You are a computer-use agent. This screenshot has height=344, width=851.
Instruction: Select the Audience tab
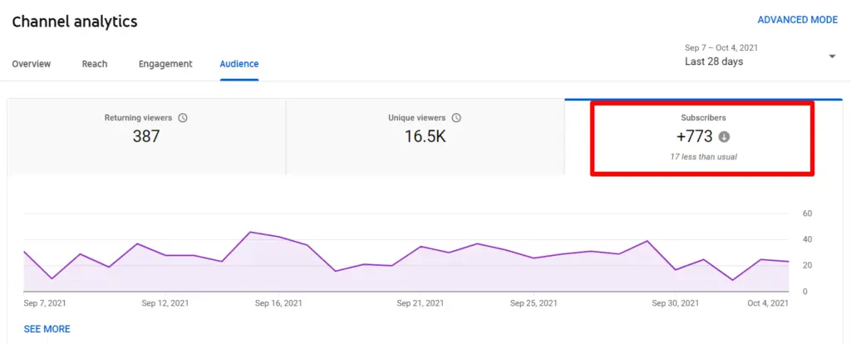click(239, 64)
